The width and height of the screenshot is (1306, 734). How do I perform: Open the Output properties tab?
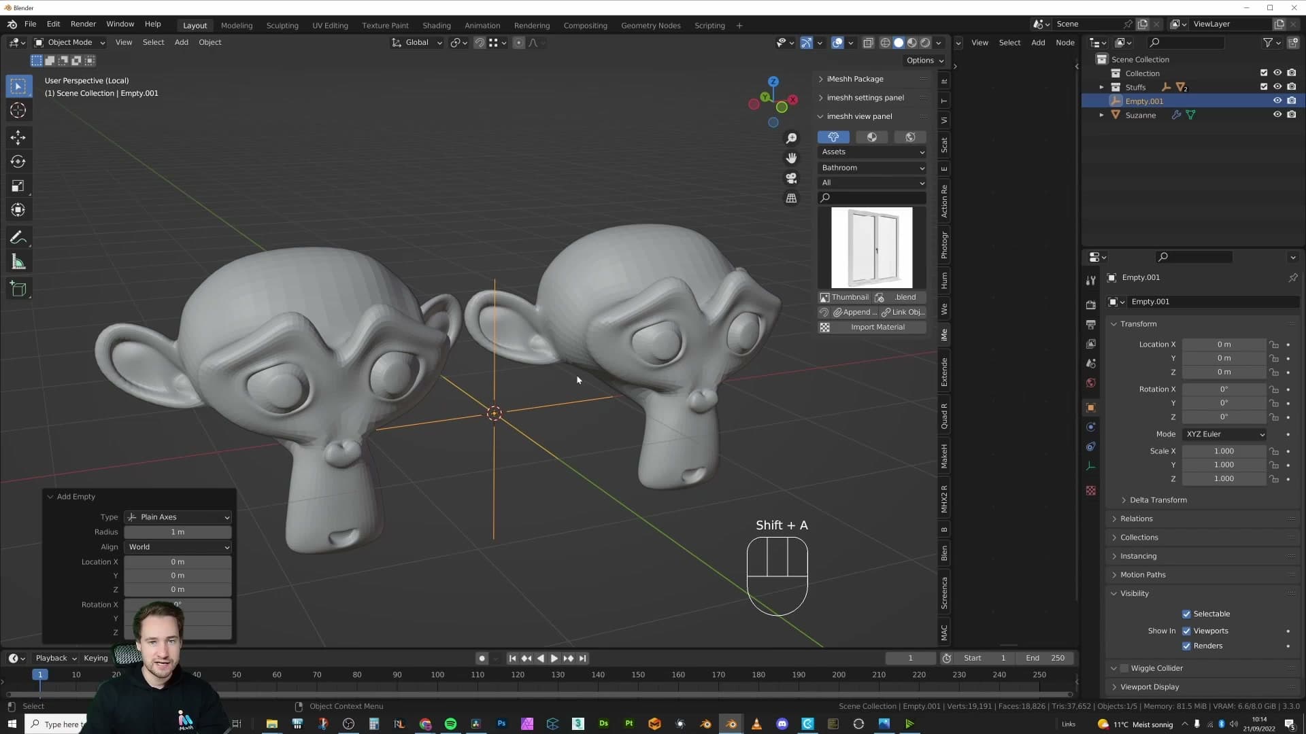[x=1091, y=324]
